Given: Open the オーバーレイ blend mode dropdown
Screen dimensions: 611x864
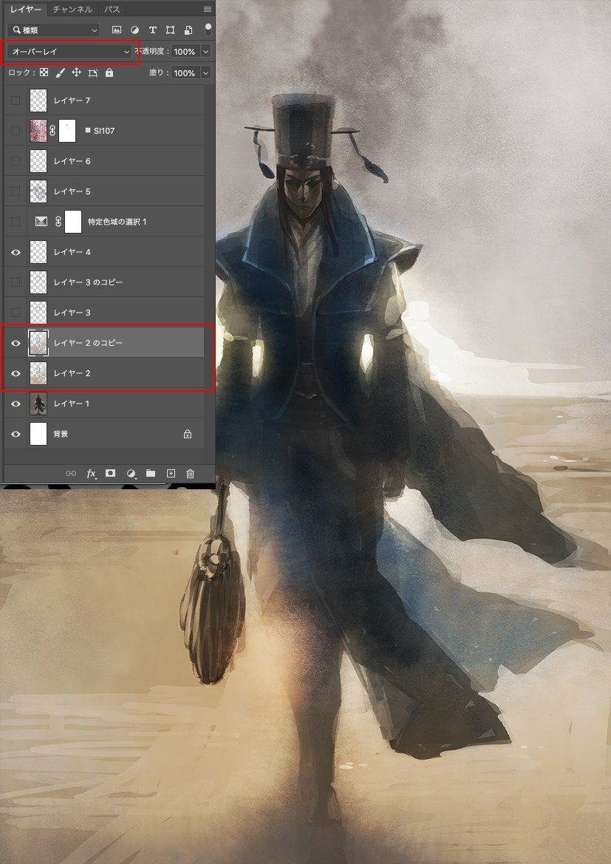Looking at the screenshot, I should coord(69,51).
